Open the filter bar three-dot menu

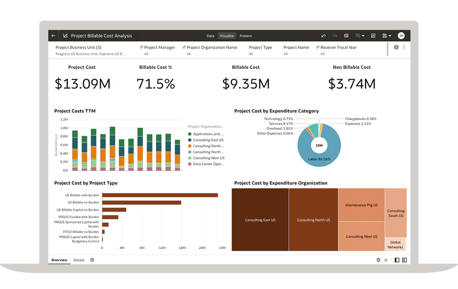[404, 47]
